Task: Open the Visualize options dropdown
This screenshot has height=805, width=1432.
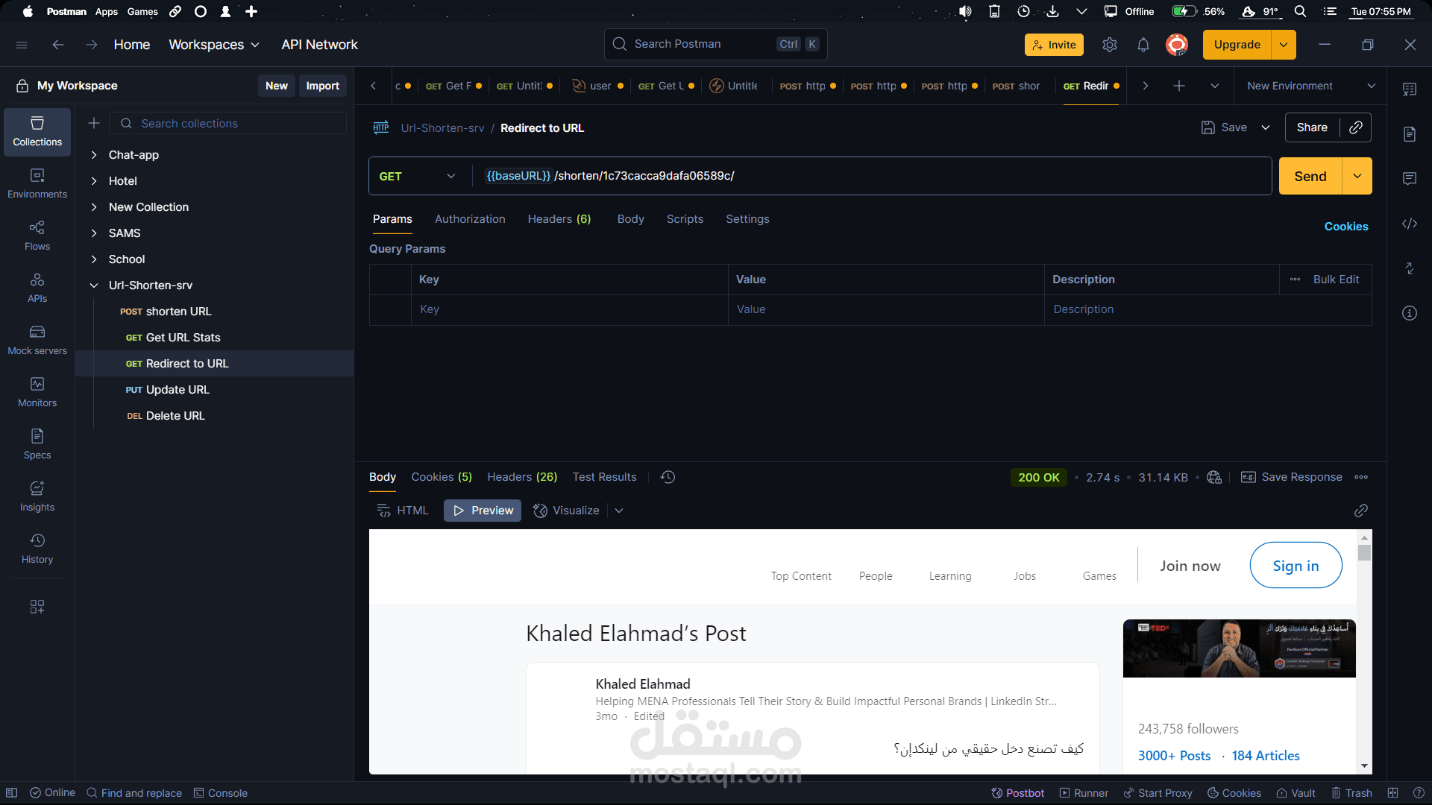Action: point(619,511)
